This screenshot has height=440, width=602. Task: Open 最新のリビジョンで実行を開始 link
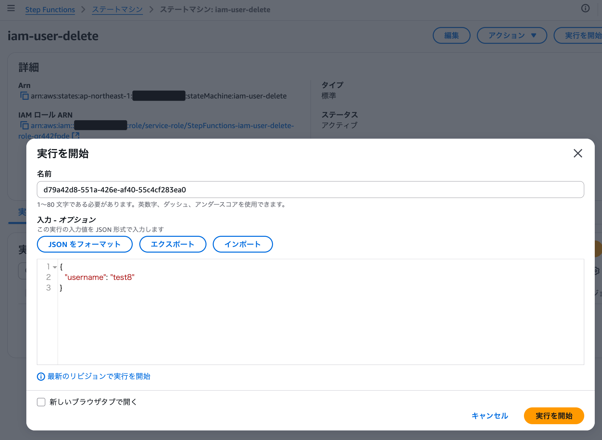click(x=99, y=376)
